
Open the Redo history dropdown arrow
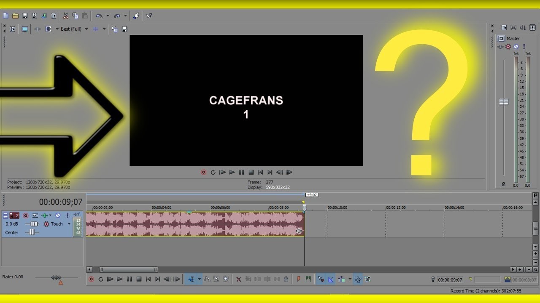tap(125, 16)
